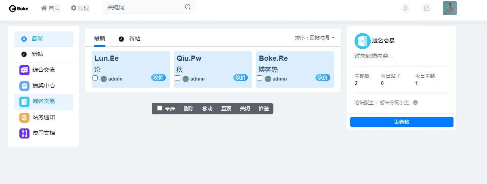The width and height of the screenshot is (487, 184).
Task: Select the 最新 tab in the thread list
Action: pos(100,39)
